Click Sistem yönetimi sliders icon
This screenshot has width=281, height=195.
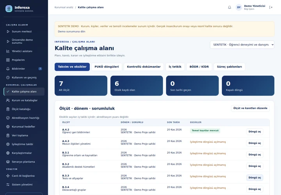[x=8, y=184]
